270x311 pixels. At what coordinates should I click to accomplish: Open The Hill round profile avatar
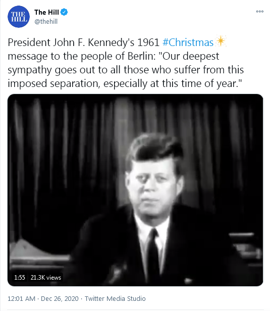(19, 17)
